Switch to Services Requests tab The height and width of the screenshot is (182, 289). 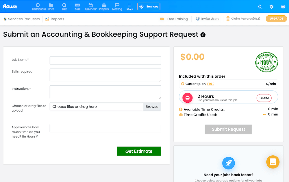point(22,19)
